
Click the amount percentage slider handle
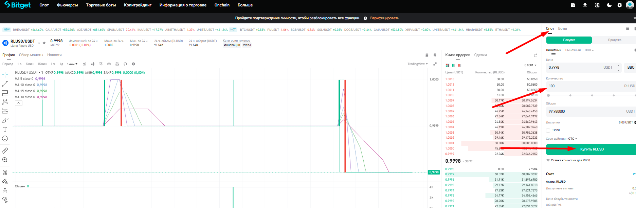pos(548,95)
